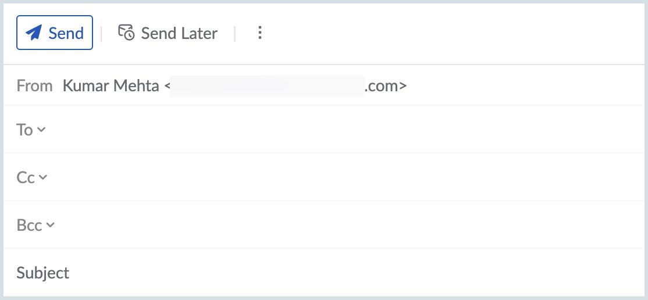This screenshot has width=648, height=300.
Task: Expand the To field chevron
Action: point(41,129)
